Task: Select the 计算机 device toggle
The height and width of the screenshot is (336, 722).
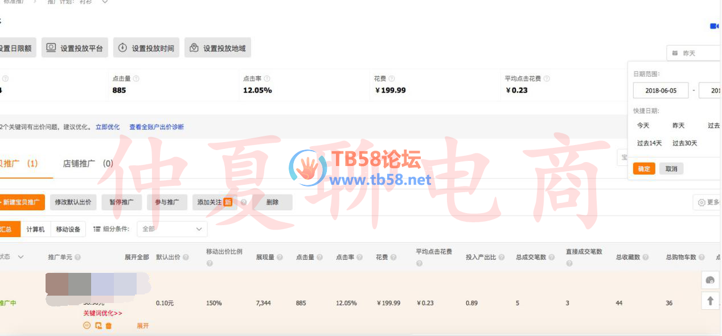Action: [35, 229]
